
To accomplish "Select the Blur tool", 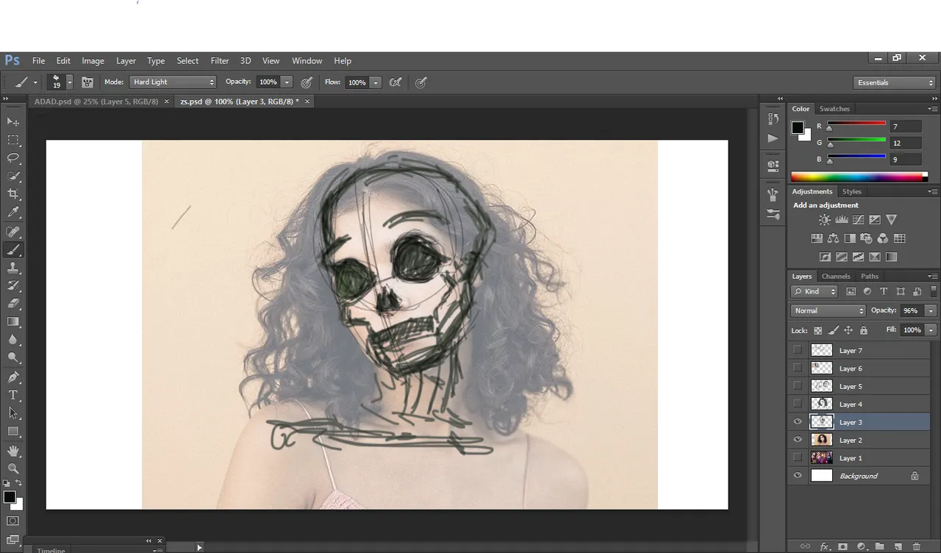I will (x=13, y=340).
